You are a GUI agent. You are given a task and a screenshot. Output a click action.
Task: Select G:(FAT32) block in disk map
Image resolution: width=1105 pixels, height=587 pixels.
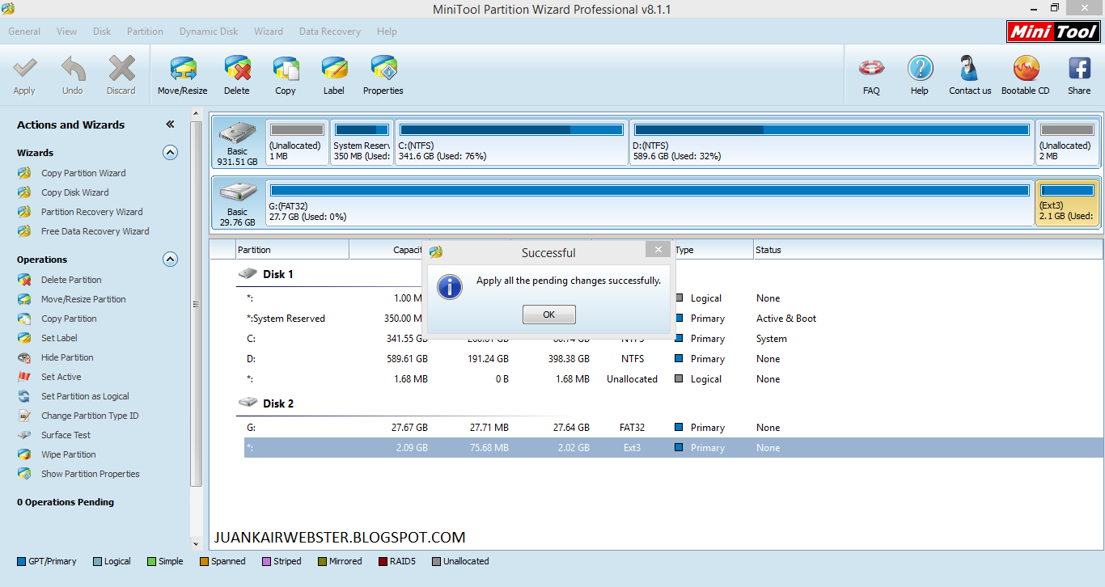click(x=650, y=202)
